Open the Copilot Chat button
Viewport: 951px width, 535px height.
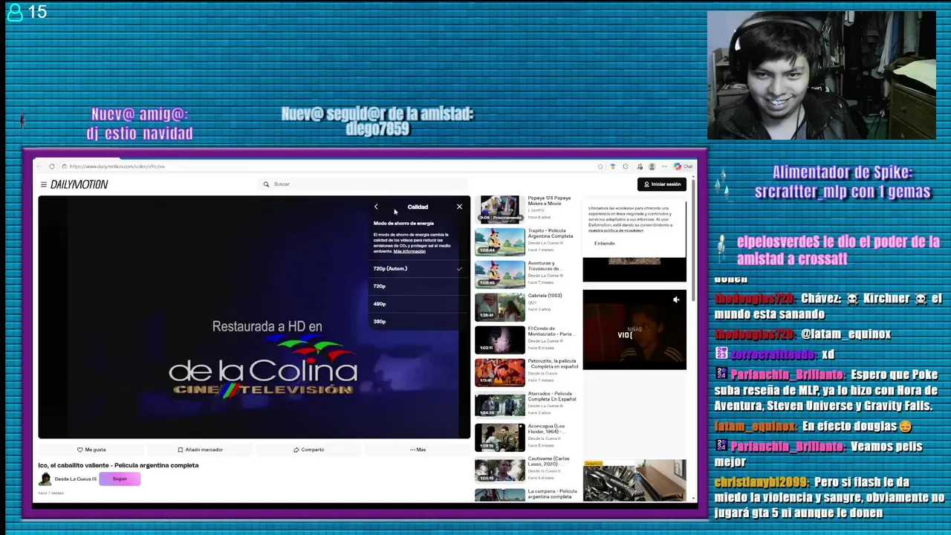[x=683, y=166]
